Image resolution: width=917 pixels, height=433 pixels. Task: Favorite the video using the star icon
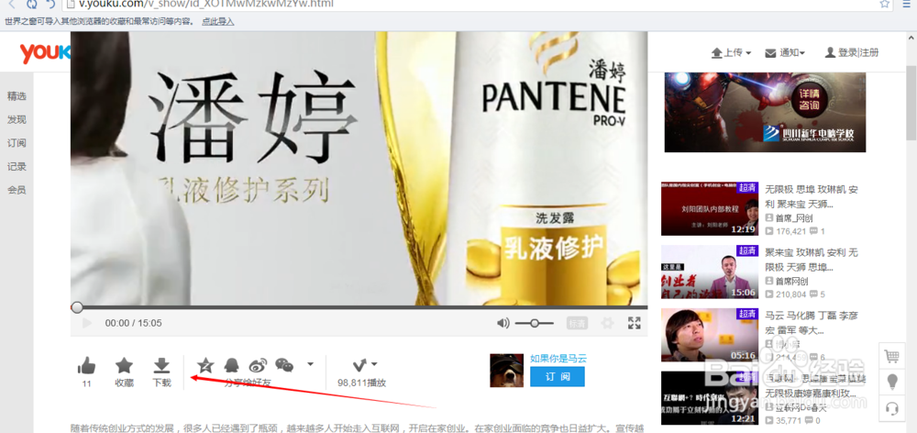124,366
